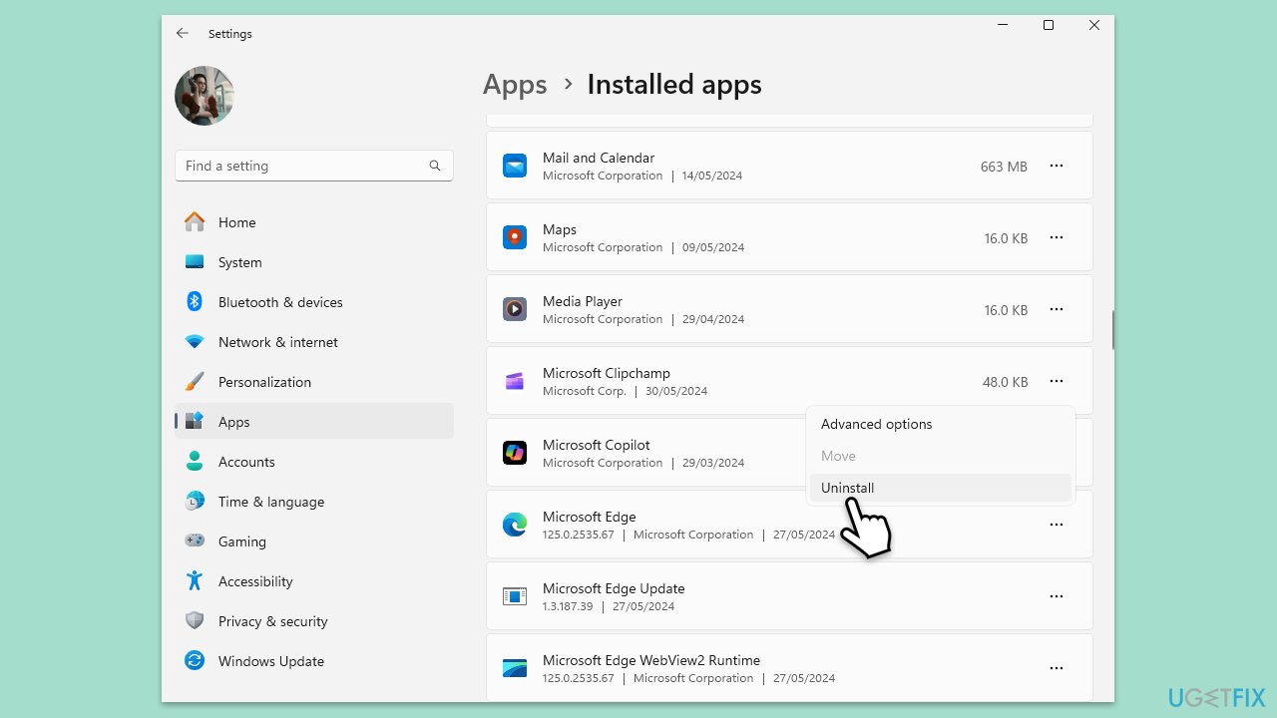Choose Uninstall in the context menu

[x=940, y=488]
